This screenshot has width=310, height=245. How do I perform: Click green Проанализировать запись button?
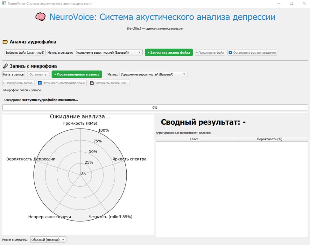tap(77, 74)
